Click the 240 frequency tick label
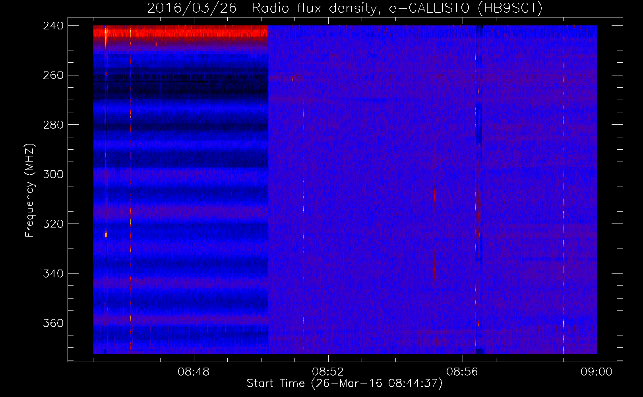643x397 pixels. pos(53,26)
